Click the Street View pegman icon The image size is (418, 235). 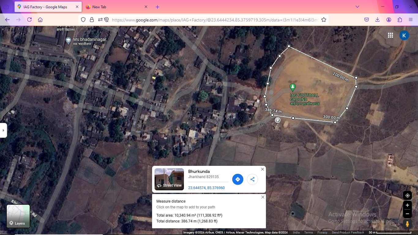407,224
